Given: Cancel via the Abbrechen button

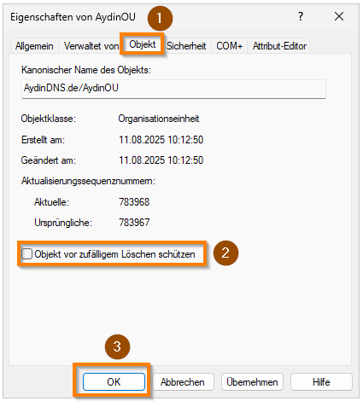Looking at the screenshot, I should point(183,381).
